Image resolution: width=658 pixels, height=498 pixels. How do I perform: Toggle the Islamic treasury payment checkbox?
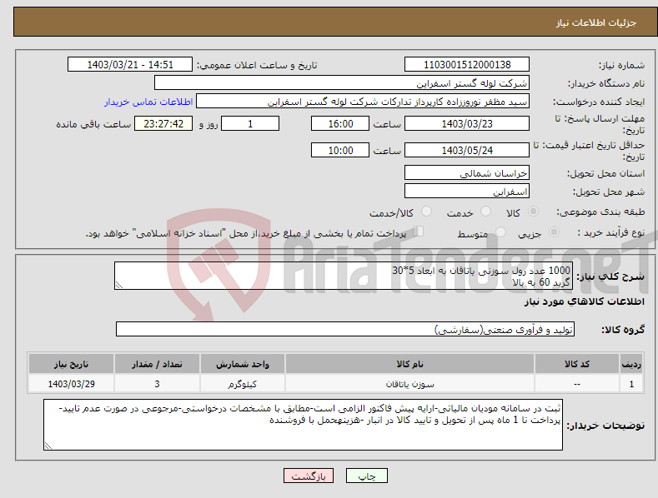point(418,232)
